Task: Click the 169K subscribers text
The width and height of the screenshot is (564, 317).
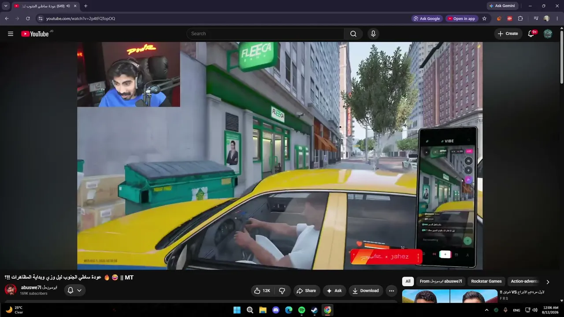Action: 33,294
